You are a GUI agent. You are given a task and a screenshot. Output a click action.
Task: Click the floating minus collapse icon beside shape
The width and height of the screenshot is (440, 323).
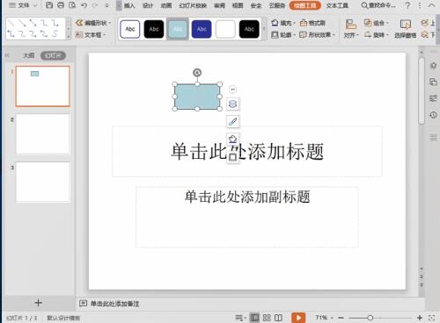click(232, 90)
